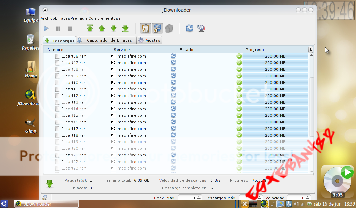The image size is (356, 208).
Task: Select file 1.part06.rar
Action: (x=73, y=56)
